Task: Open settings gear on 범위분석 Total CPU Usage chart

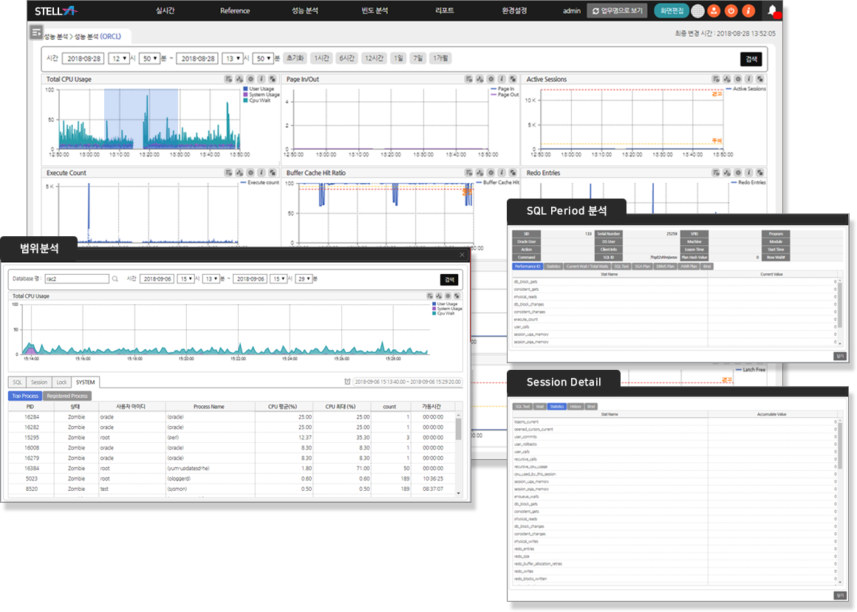Action: [448, 296]
